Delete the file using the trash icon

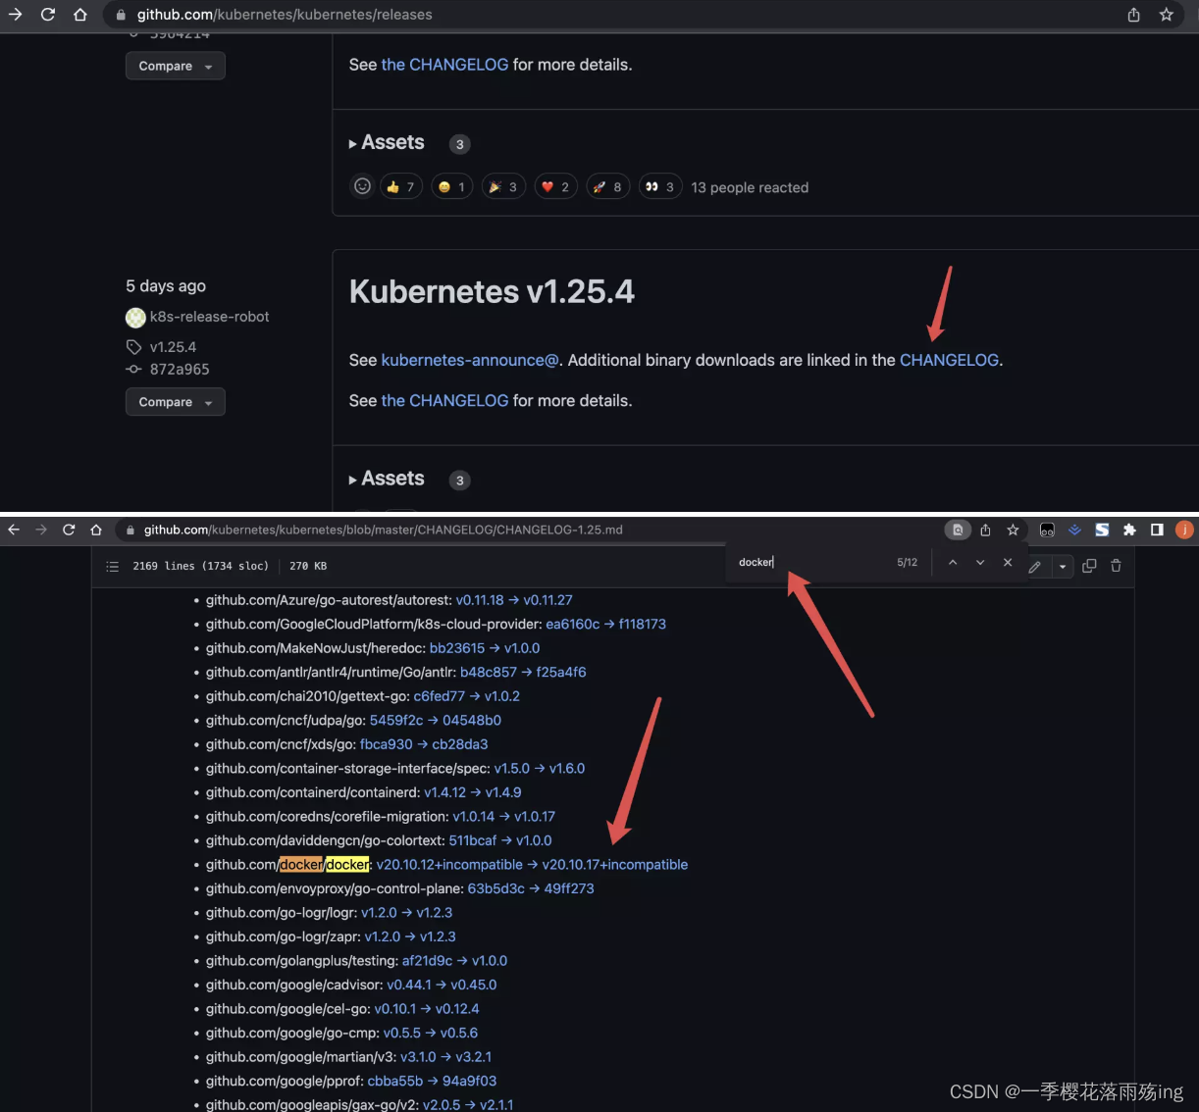click(1116, 566)
